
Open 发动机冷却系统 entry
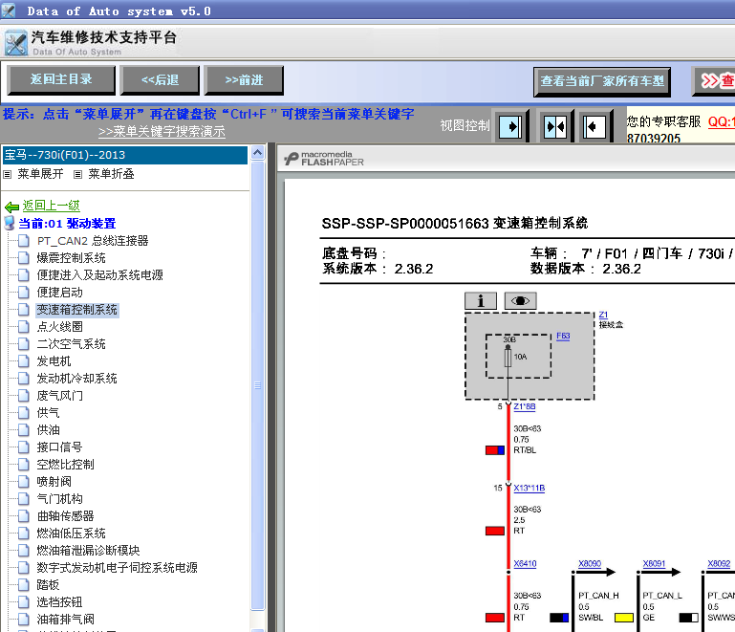76,379
